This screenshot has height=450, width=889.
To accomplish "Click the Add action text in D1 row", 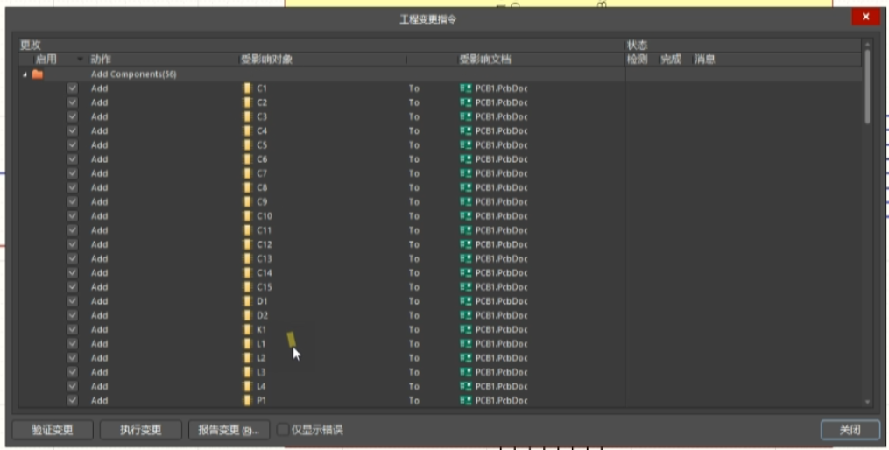I will 99,301.
